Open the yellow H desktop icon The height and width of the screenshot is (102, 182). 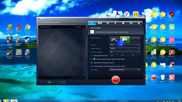point(136,14)
